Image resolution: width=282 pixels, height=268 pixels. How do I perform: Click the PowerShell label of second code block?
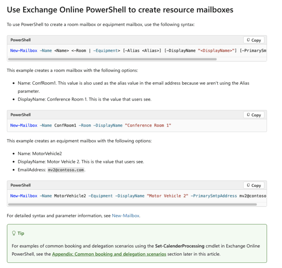pyautogui.click(x=21, y=115)
